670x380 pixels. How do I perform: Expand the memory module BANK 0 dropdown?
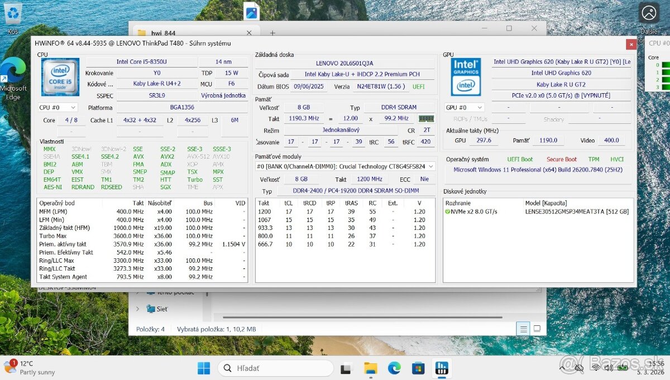[x=430, y=166]
